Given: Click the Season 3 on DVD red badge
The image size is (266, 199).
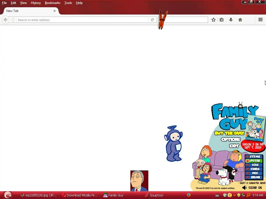Looking at the screenshot, I should [253, 146].
